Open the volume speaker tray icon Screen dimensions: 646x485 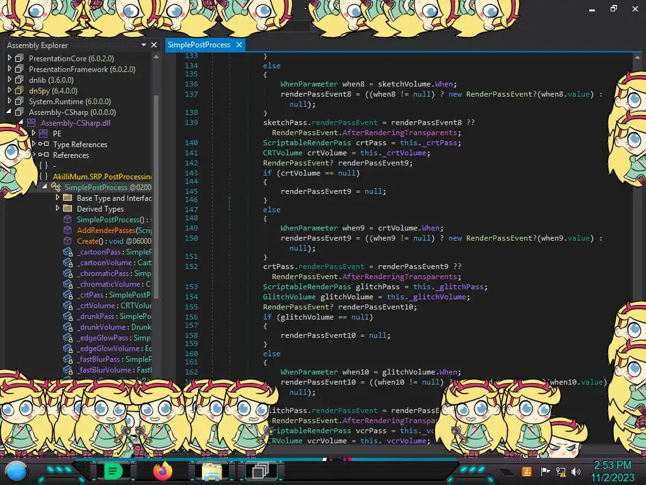(x=576, y=471)
